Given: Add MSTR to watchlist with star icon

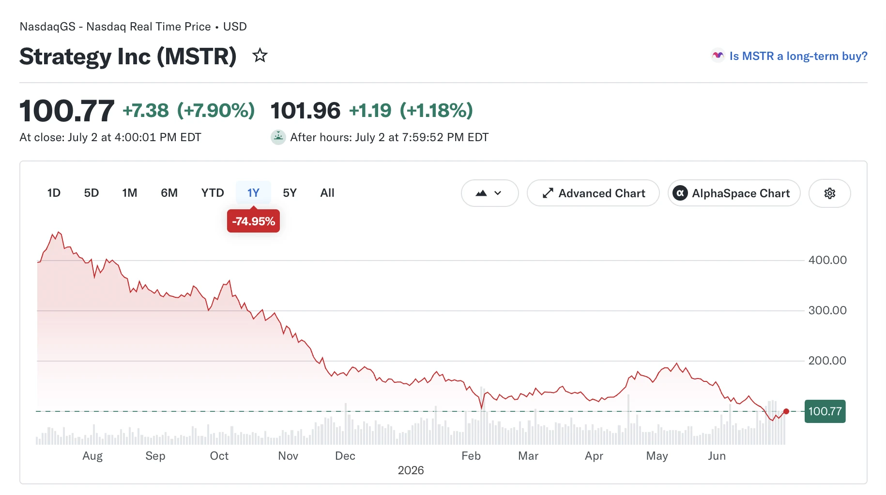Looking at the screenshot, I should [x=260, y=56].
